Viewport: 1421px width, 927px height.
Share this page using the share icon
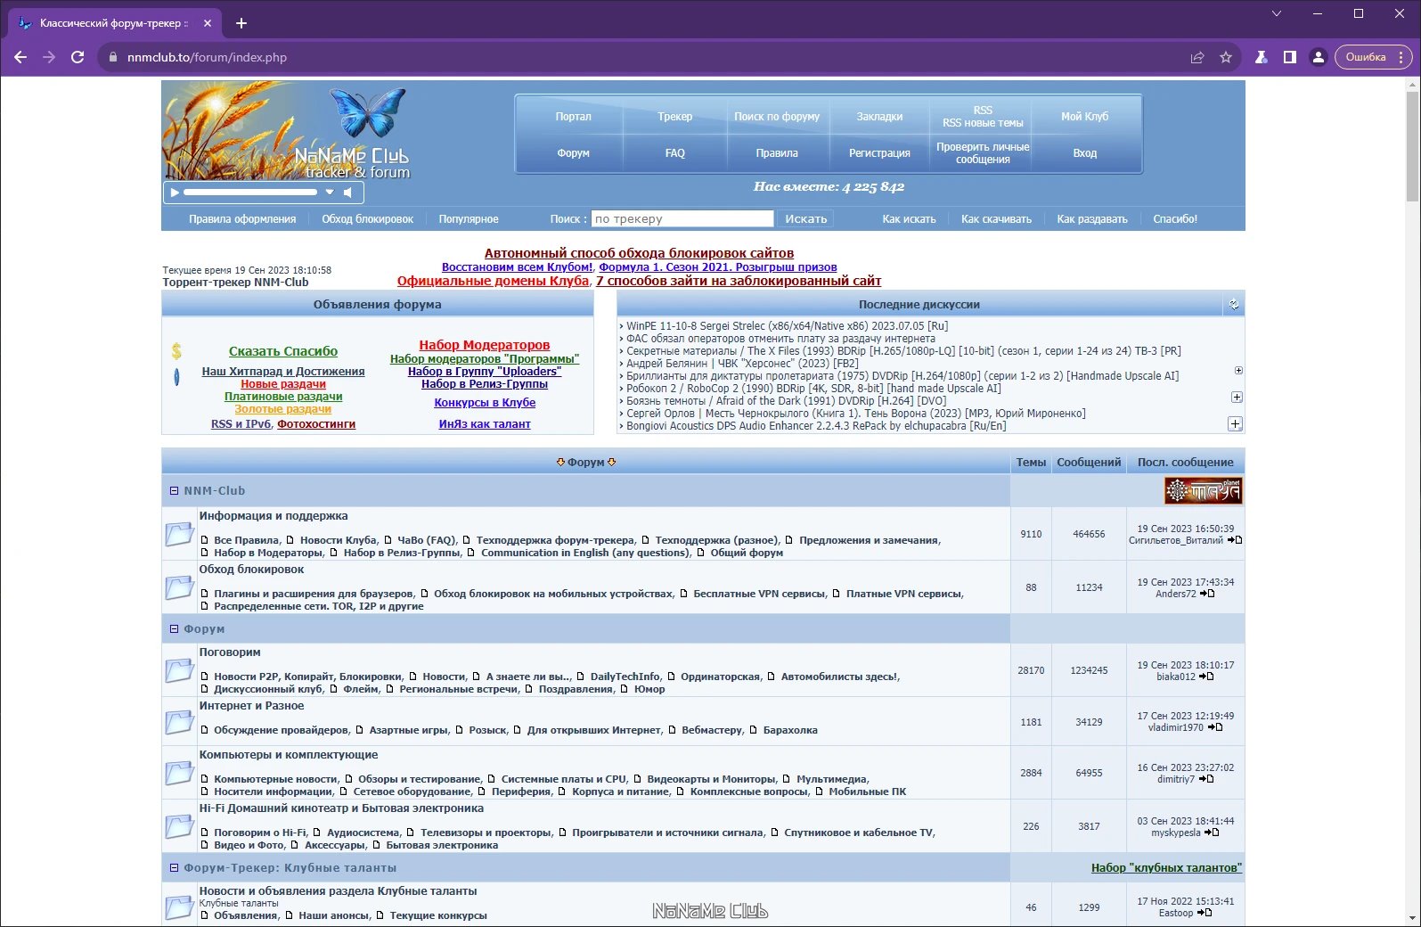click(x=1197, y=57)
